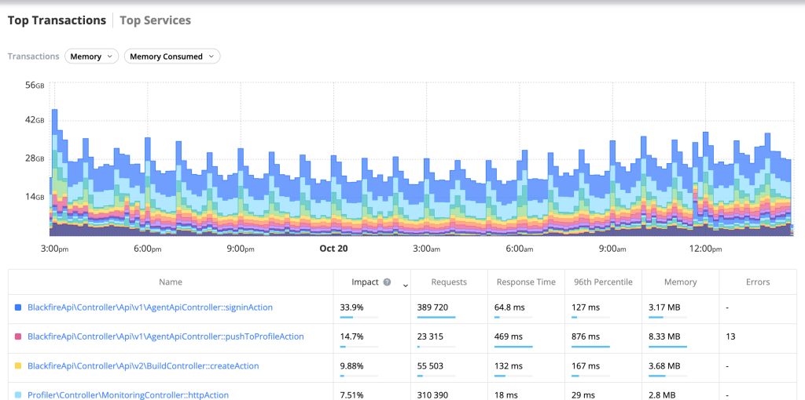The image size is (805, 400).
Task: Sort table by 96th Percentile column
Action: (603, 282)
